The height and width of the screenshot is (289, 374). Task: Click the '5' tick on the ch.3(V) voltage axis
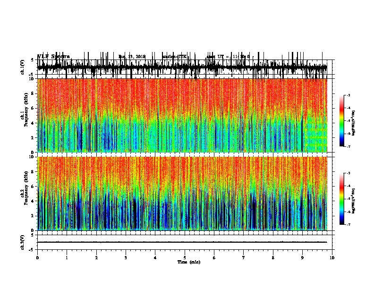(32, 235)
